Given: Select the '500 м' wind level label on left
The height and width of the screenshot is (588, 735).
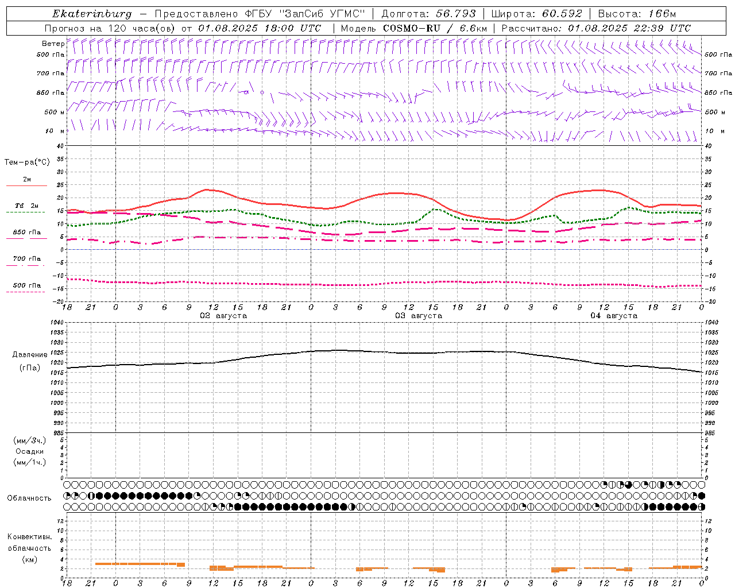Looking at the screenshot, I should tap(55, 112).
